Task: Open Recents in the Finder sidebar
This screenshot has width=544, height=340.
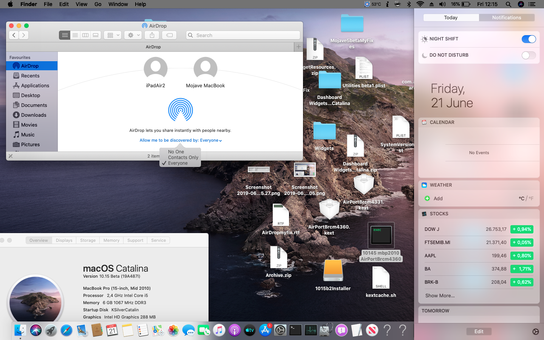Action: point(32,76)
